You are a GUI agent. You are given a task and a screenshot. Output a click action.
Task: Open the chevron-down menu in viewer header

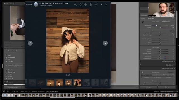point(101,4)
